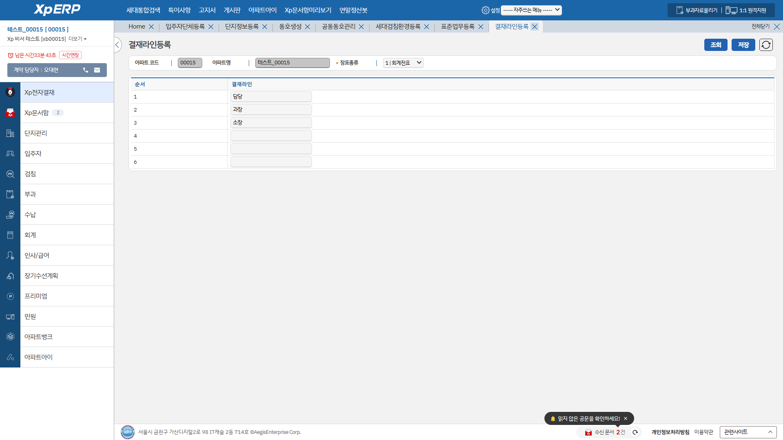Viewport: 783px width, 440px height.
Task: Open the 세대통합검색 menu
Action: coord(143,10)
